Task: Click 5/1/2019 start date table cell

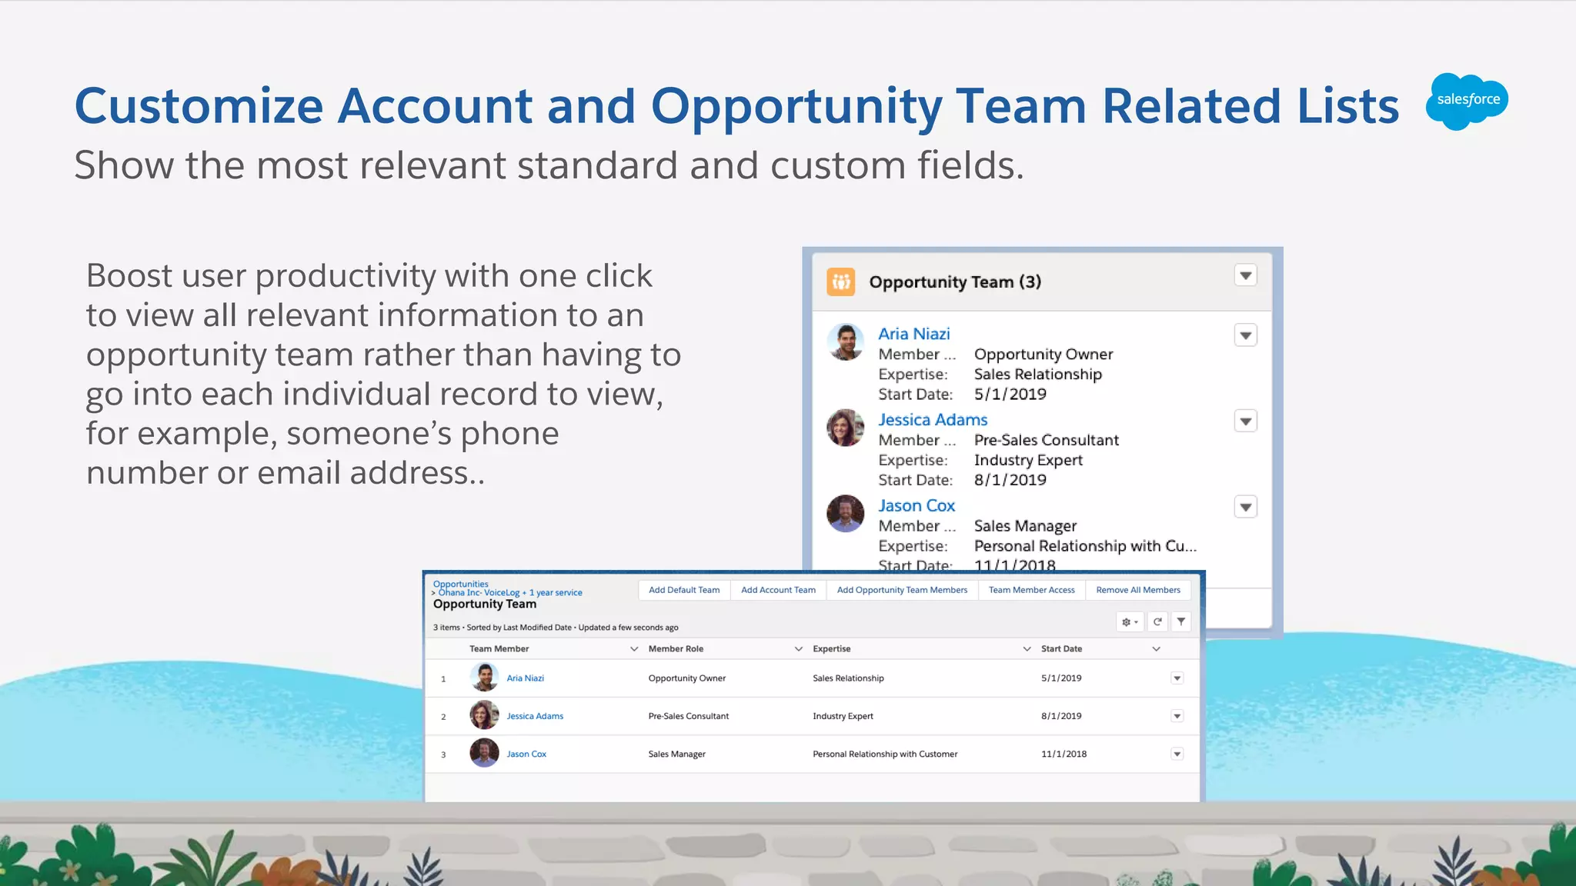Action: tap(1061, 678)
